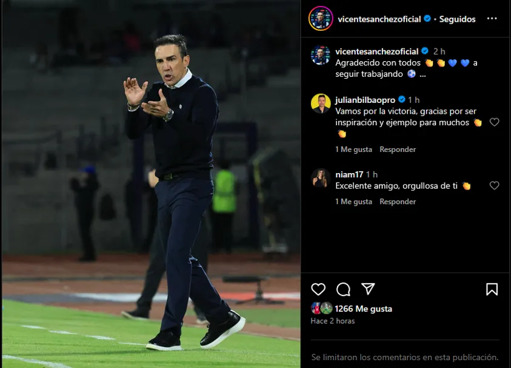Viewport: 511px width, 368px height.
Task: Open vicentesanchezoficial profile picture in header
Action: click(x=321, y=19)
